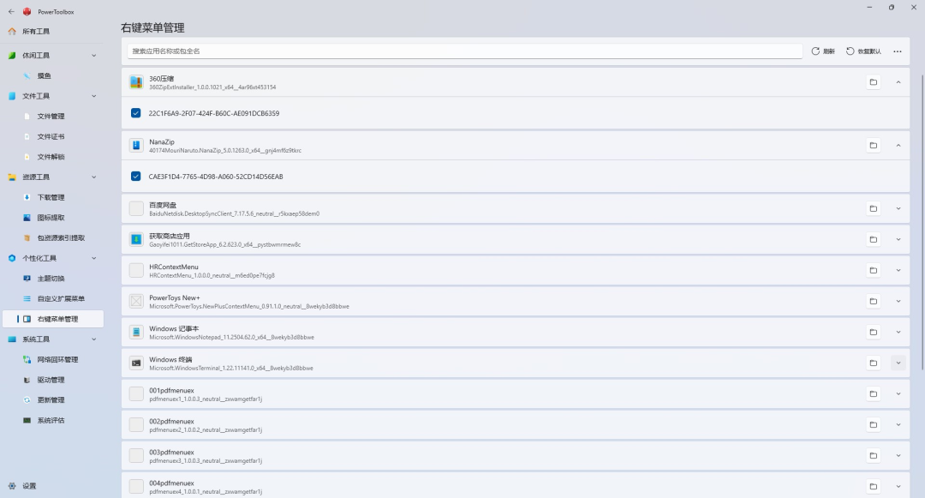Open the 包资源索引提取 tool
Image resolution: width=925 pixels, height=498 pixels.
point(53,237)
